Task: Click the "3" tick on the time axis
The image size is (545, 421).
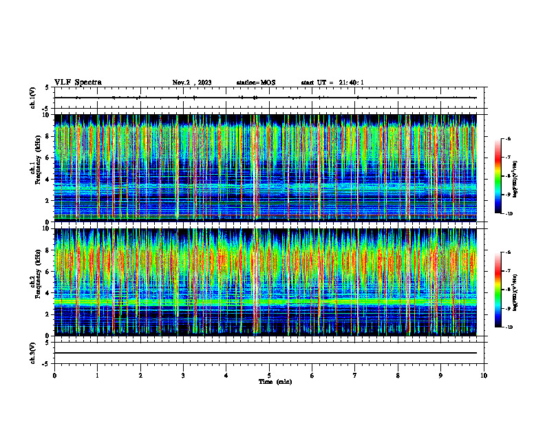Action: tap(183, 376)
